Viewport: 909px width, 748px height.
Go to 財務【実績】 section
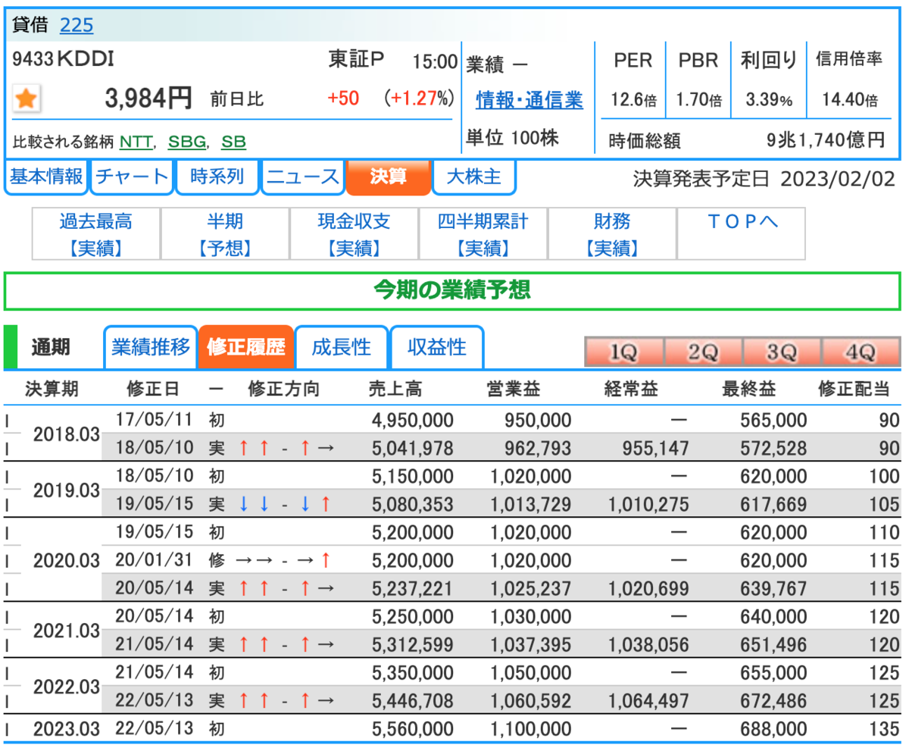(x=612, y=234)
